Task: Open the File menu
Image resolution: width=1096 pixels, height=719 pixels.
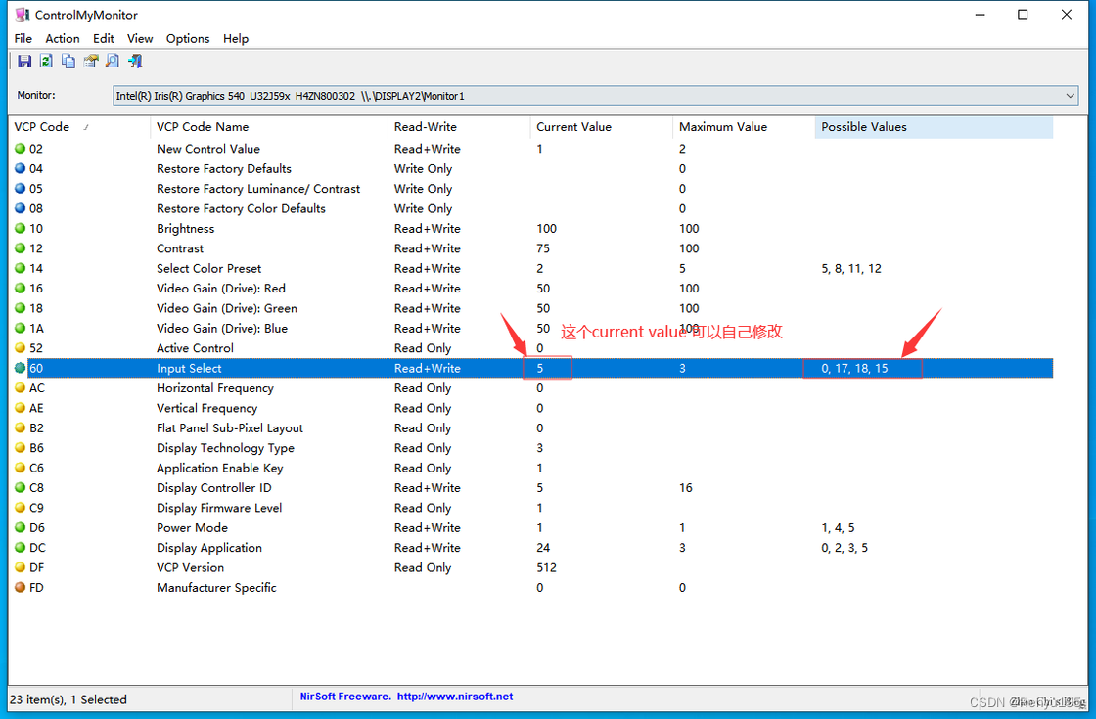Action: pos(23,38)
